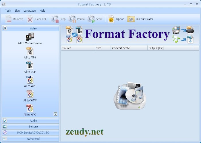Click the image icon on the Picture header
The height and width of the screenshot is (143, 201).
(x=5, y=126)
